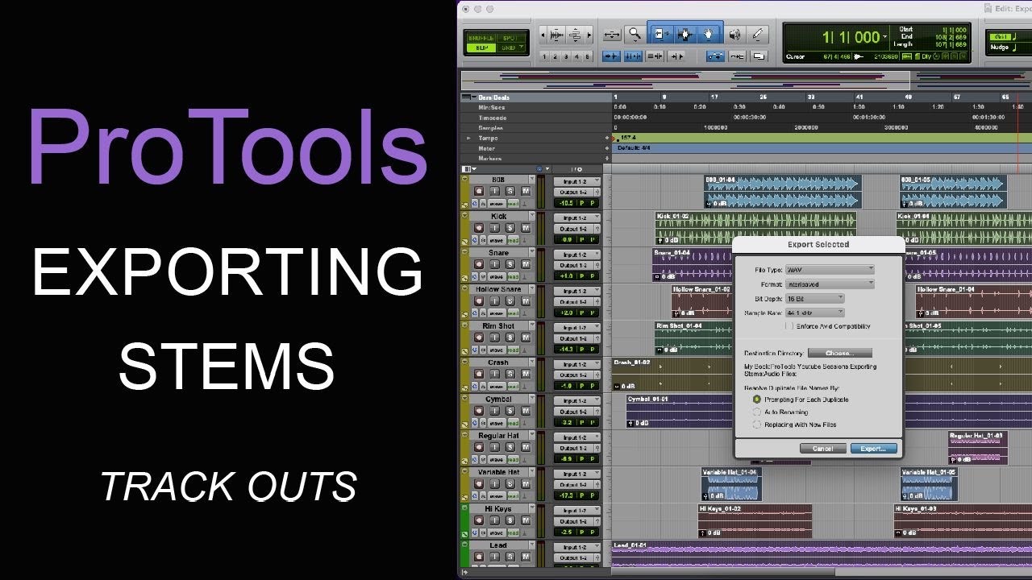Recall zoom preset 3
The image size is (1032, 580).
coord(566,56)
